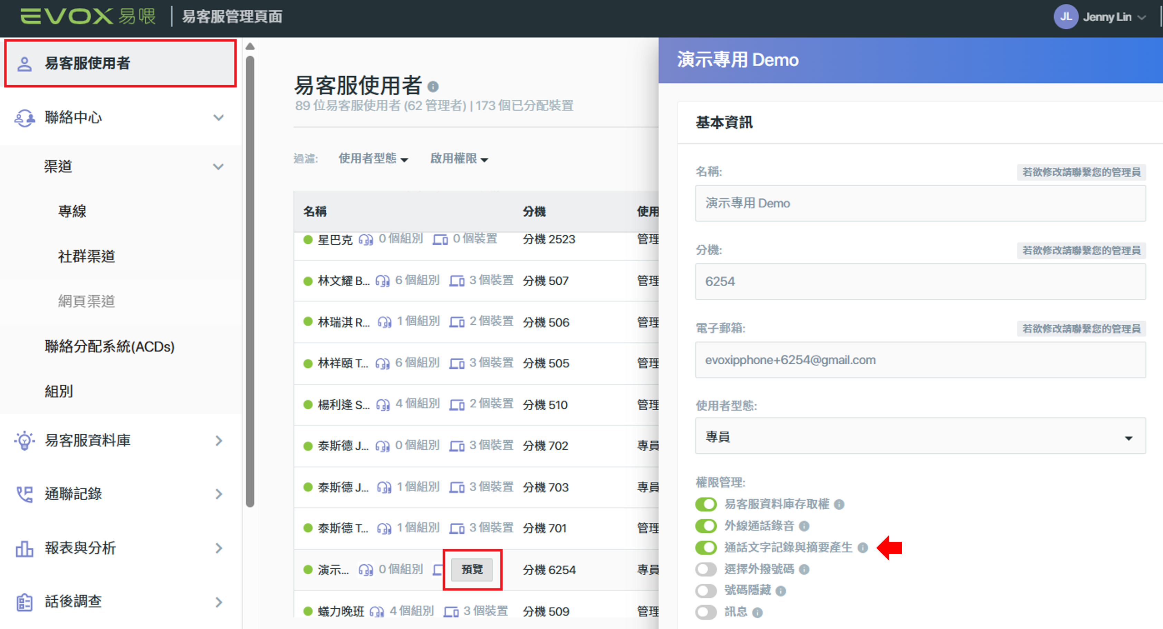Click sidebar scrollbar up arrow
Screen dimensions: 1163x629
point(250,47)
